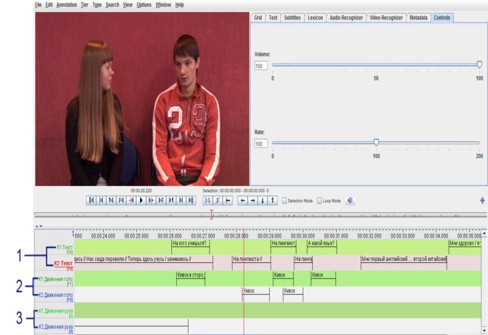This screenshot has height=335, width=488.
Task: Open the Tier menu
Action: (84, 5)
